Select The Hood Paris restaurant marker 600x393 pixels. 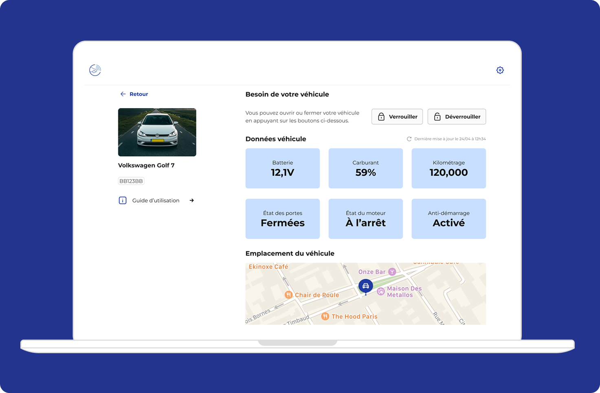(325, 317)
